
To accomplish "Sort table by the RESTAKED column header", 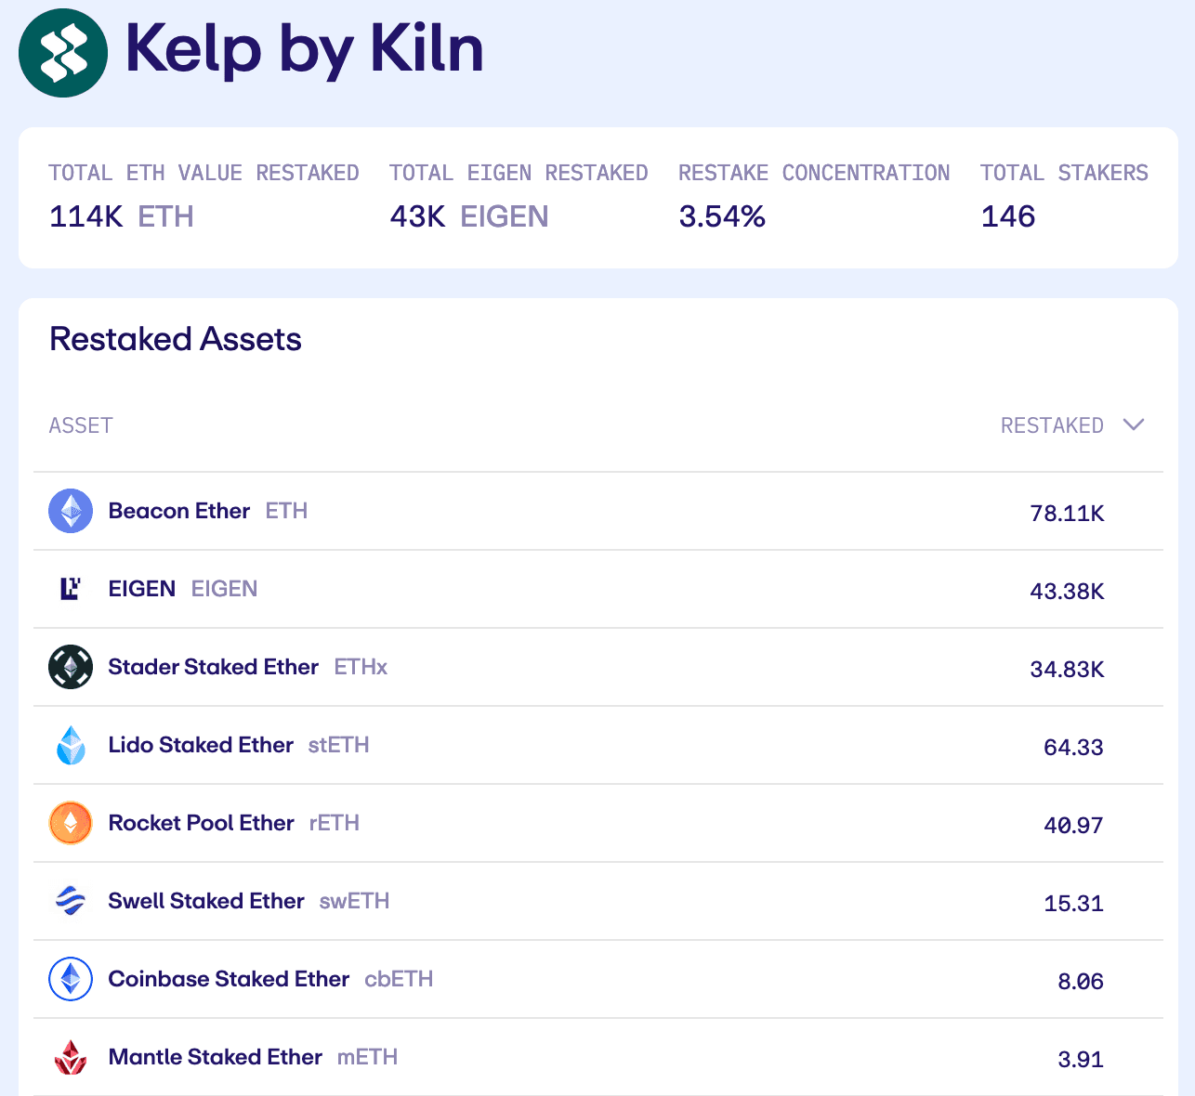I will coord(1051,425).
